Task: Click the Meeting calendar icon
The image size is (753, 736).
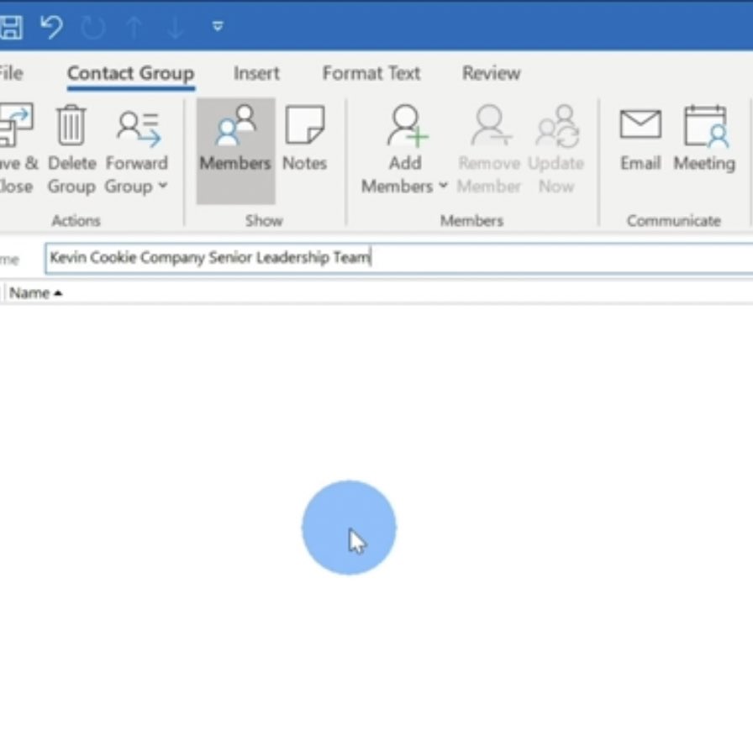Action: point(705,126)
